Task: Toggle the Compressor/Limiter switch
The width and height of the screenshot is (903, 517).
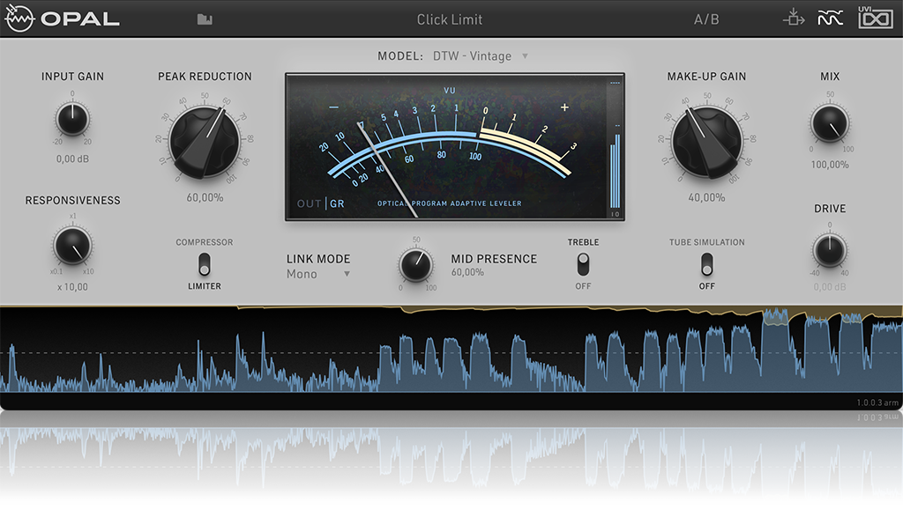Action: (205, 262)
